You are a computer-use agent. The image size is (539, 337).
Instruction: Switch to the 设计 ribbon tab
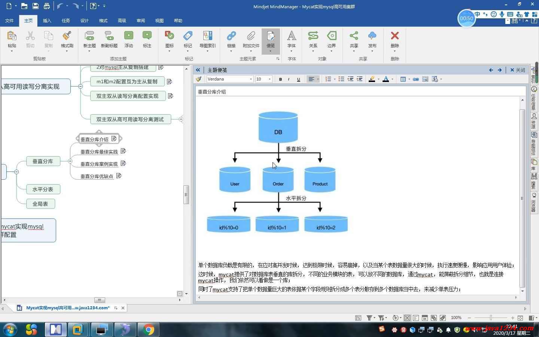(85, 21)
